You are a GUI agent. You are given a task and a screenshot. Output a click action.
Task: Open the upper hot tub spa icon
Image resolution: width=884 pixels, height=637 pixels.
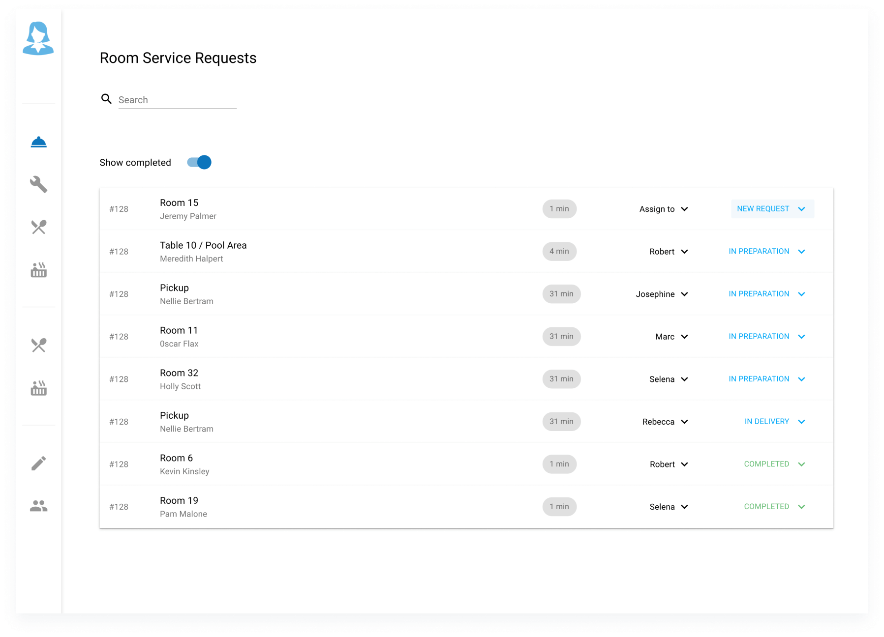pos(38,270)
